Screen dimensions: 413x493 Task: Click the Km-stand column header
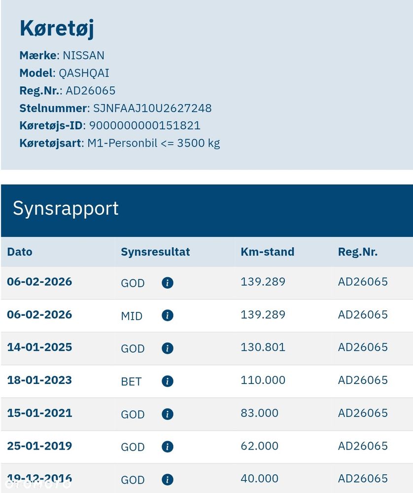[267, 252]
